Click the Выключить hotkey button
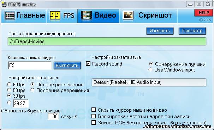This screenshot has width=214, height=130. [x=67, y=66]
